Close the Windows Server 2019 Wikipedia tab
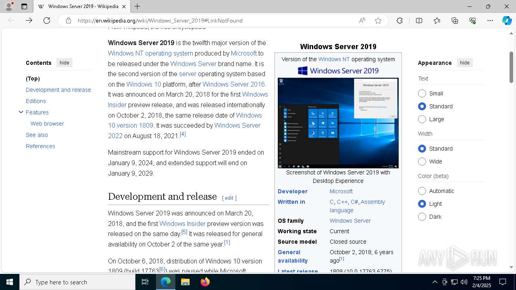 pyautogui.click(x=124, y=6)
